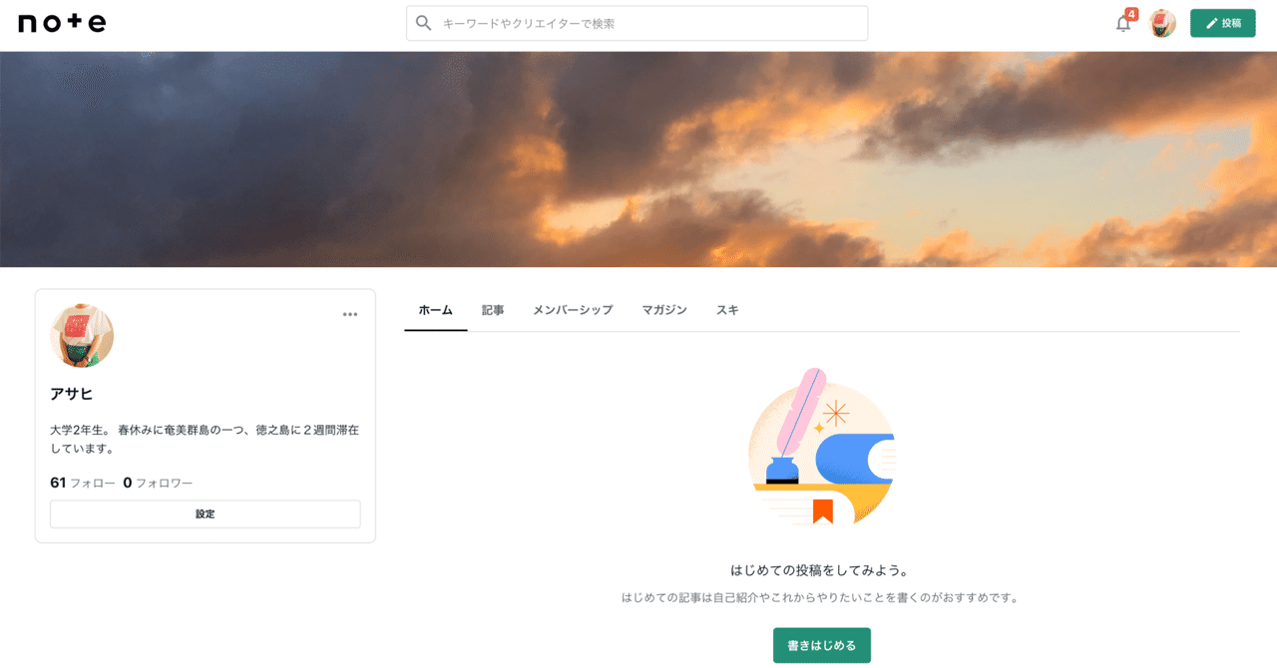Open the スキ tab
Image resolution: width=1277 pixels, height=668 pixels.
[727, 310]
